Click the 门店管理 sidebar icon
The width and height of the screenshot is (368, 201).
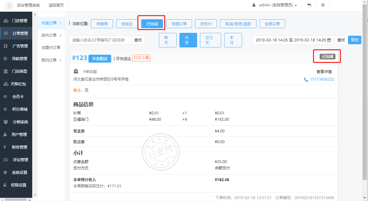6,21
